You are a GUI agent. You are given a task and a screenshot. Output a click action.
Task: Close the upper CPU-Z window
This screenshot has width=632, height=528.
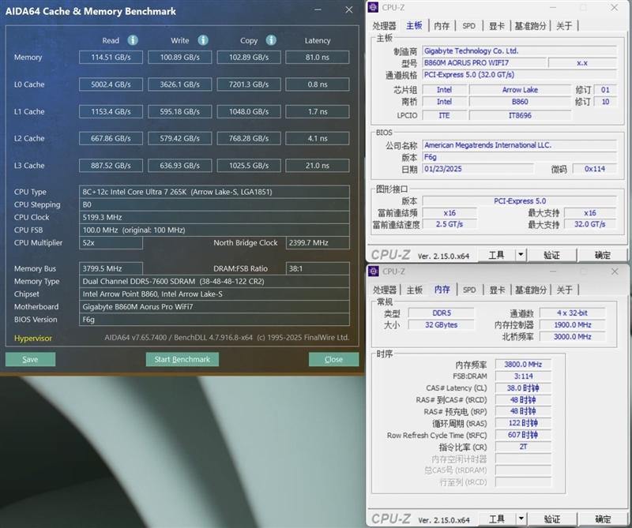615,7
